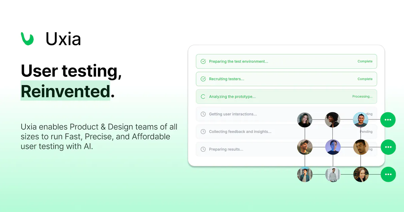Click the spinner icon beside Analyzing the prototype
404x212 pixels.
coord(203,97)
